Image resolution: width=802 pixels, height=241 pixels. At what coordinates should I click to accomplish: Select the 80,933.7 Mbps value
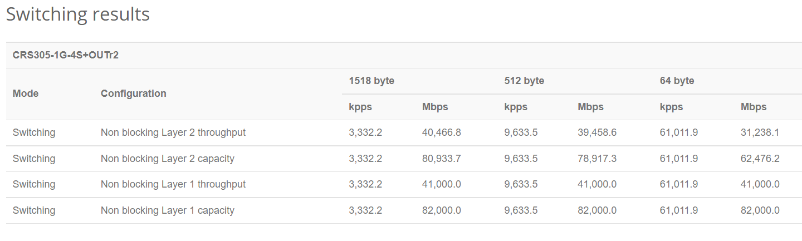[x=442, y=159]
